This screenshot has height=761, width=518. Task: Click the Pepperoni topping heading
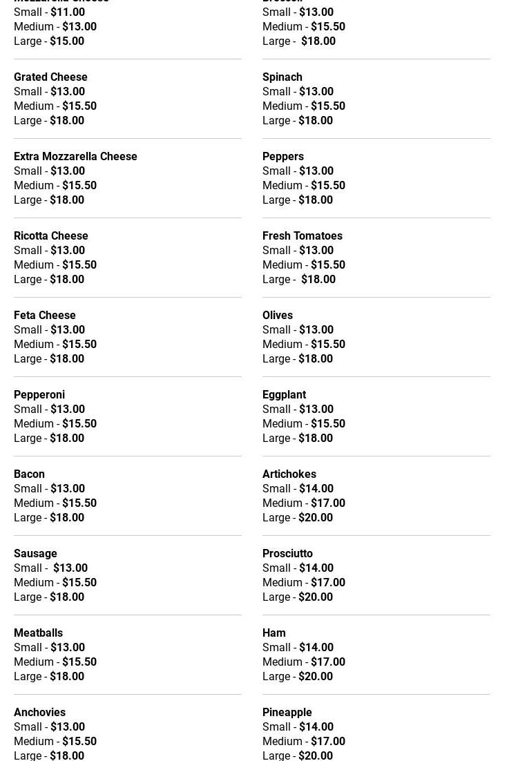point(39,394)
